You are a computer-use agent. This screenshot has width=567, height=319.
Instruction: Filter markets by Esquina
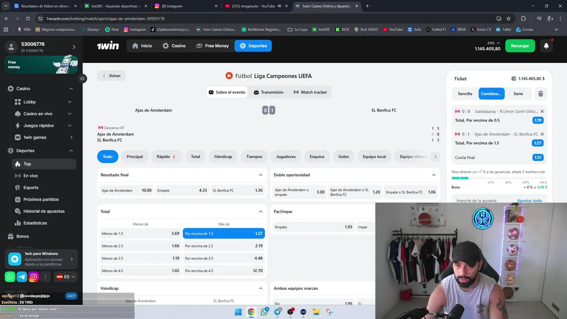click(317, 156)
